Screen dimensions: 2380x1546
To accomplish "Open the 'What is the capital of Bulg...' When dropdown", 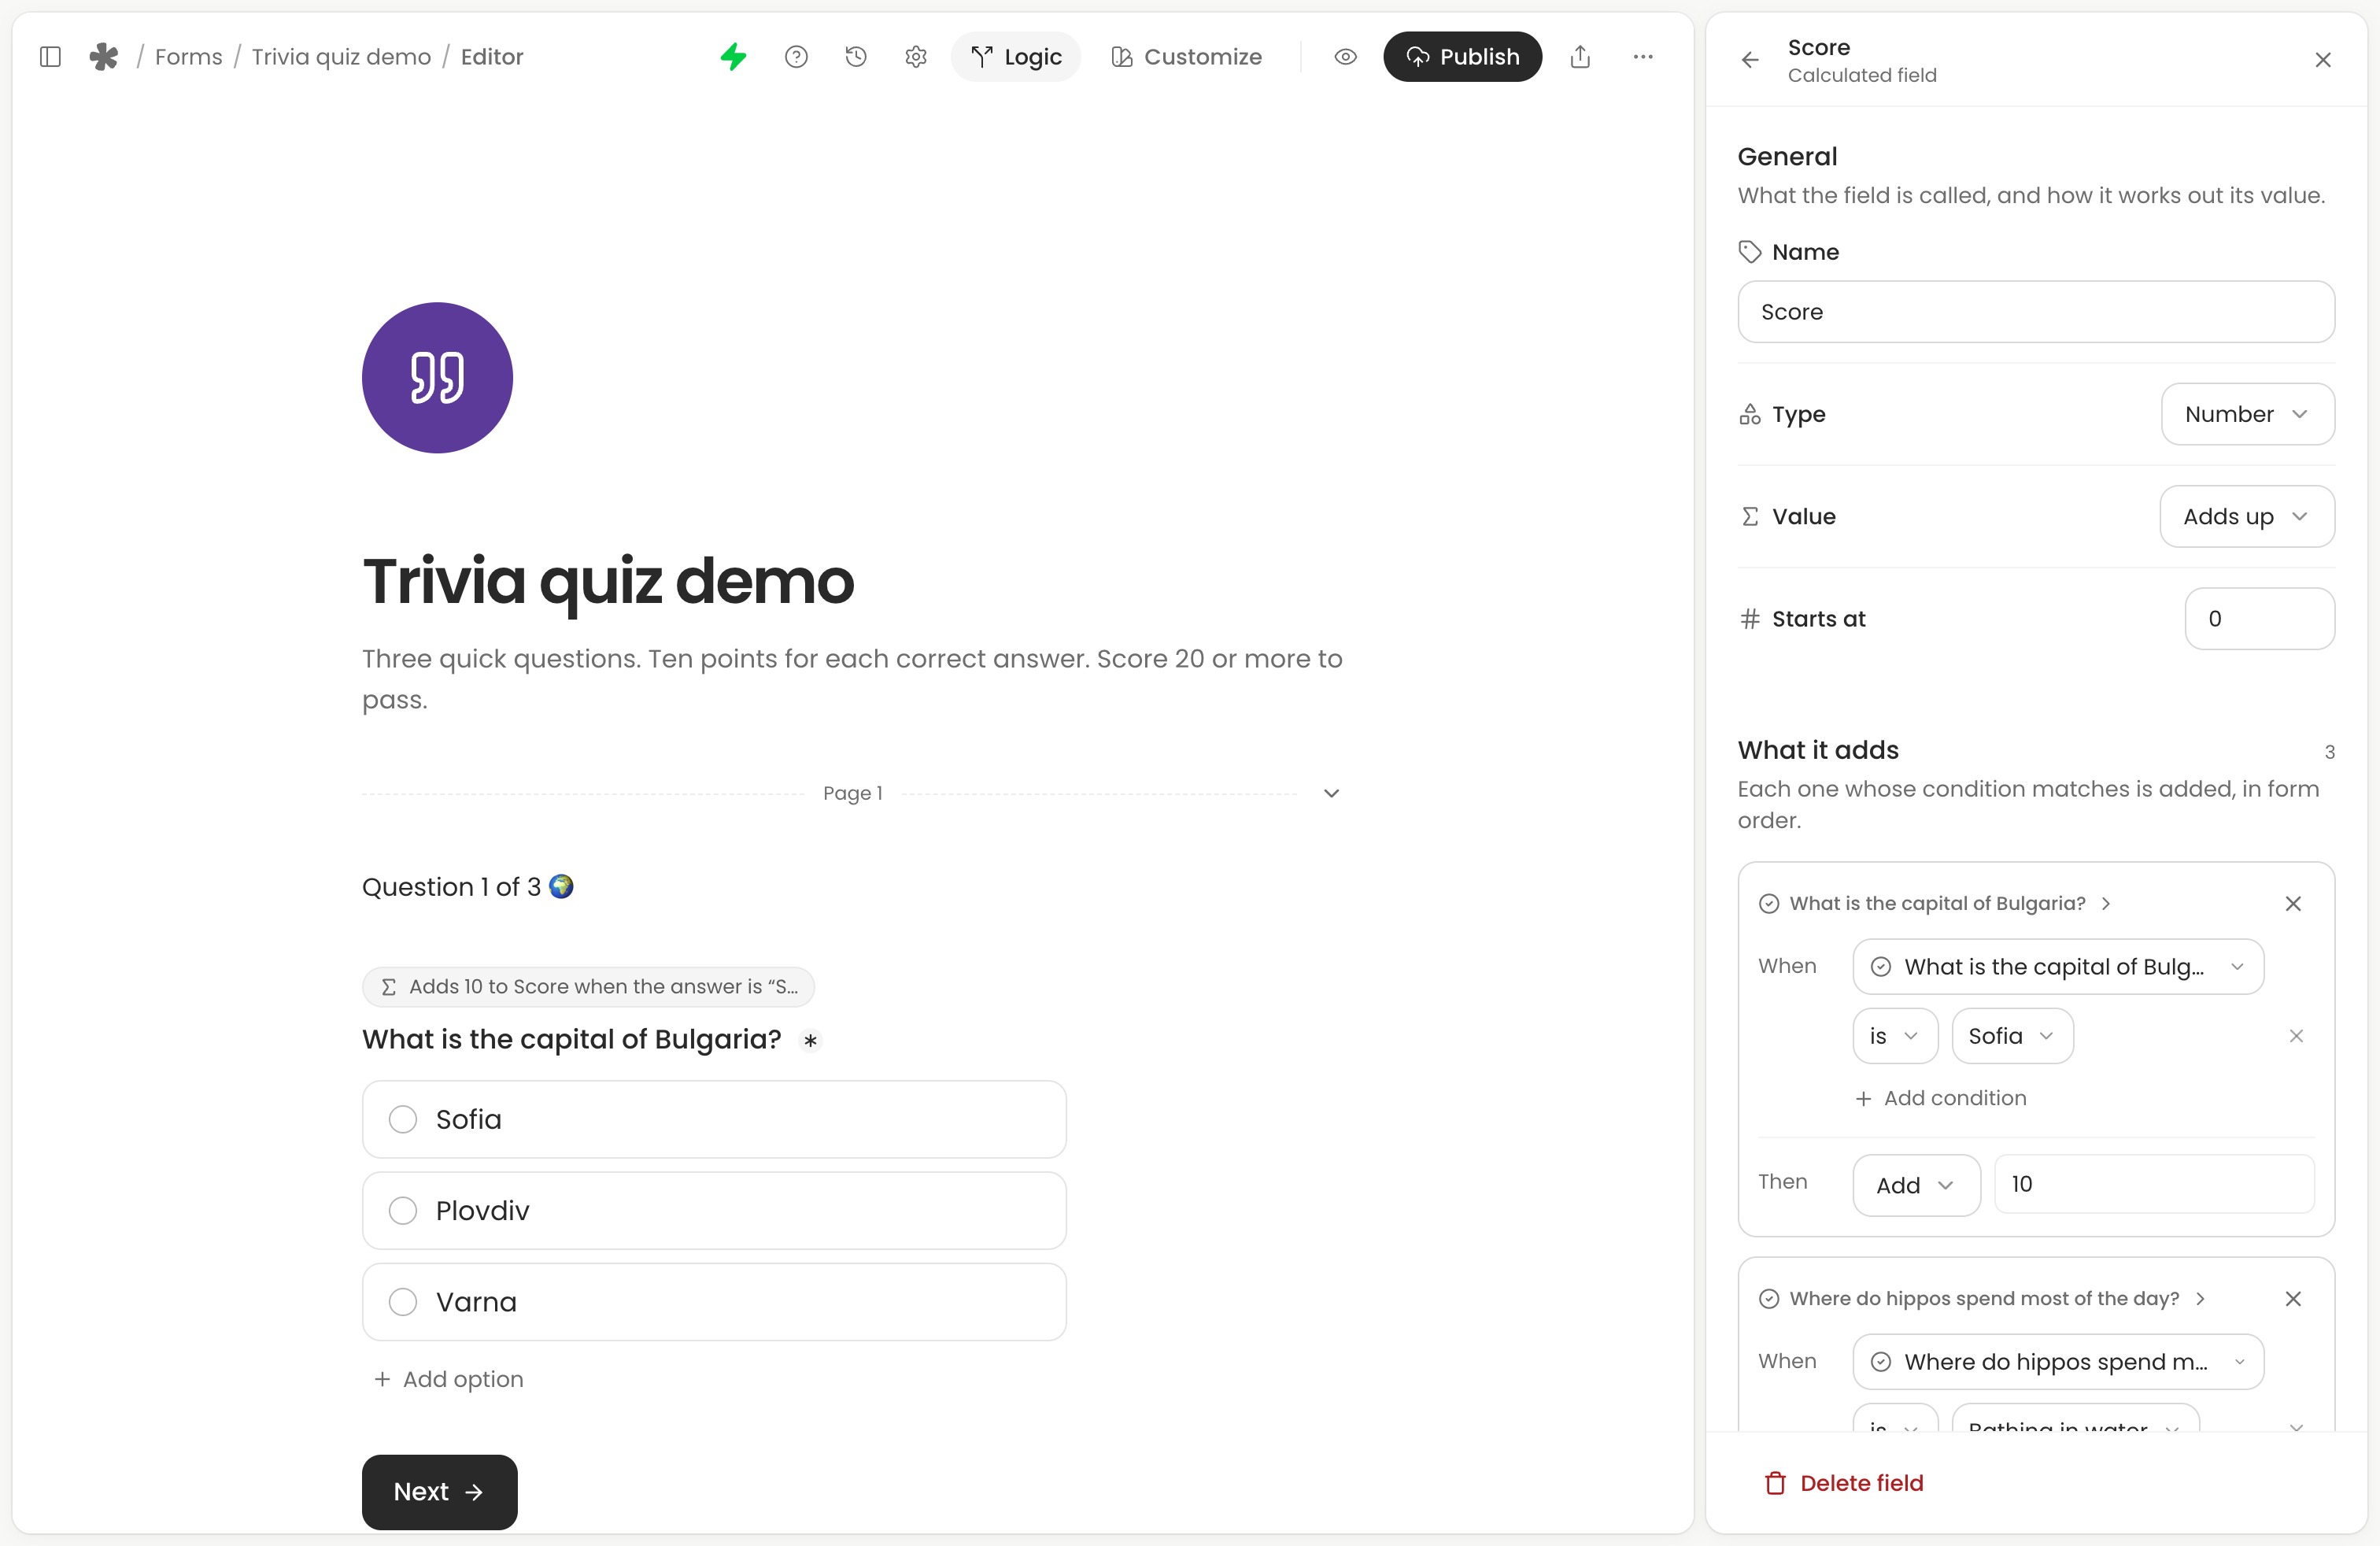I will pos(2058,967).
